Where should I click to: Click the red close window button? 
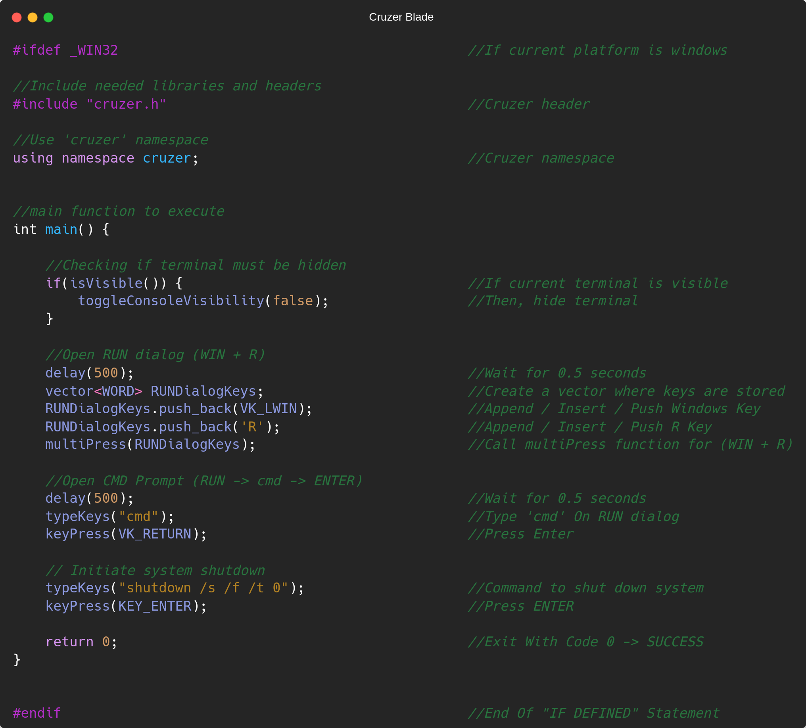16,17
